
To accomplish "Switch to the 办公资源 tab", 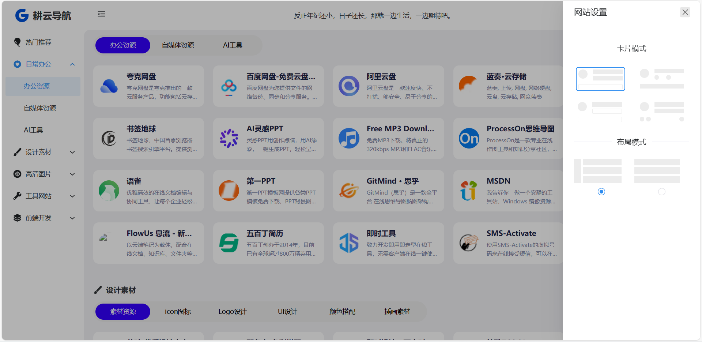I will 123,45.
